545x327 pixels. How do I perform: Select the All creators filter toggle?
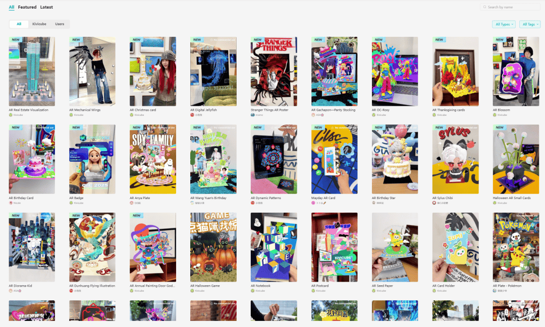[x=19, y=24]
